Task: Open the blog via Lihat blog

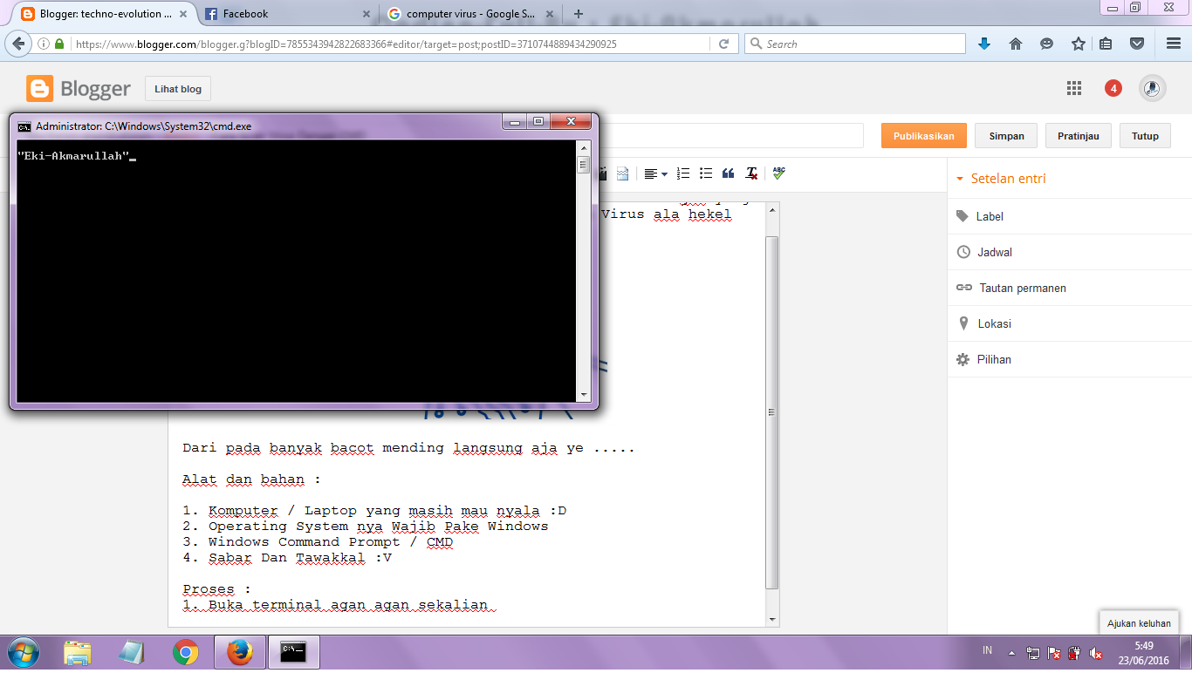Action: tap(177, 88)
